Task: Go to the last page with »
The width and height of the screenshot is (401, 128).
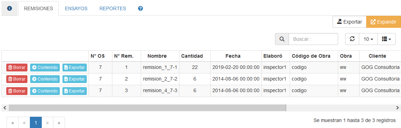Action: click(59, 123)
